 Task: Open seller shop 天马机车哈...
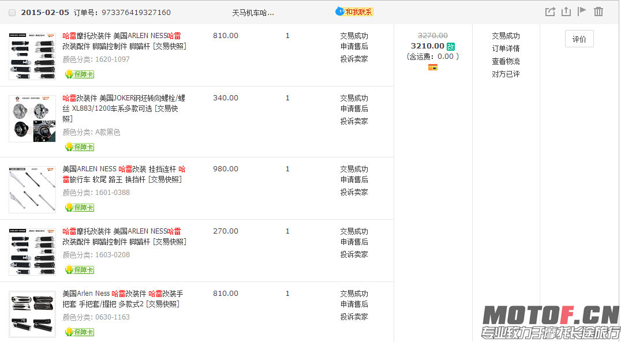coord(253,13)
